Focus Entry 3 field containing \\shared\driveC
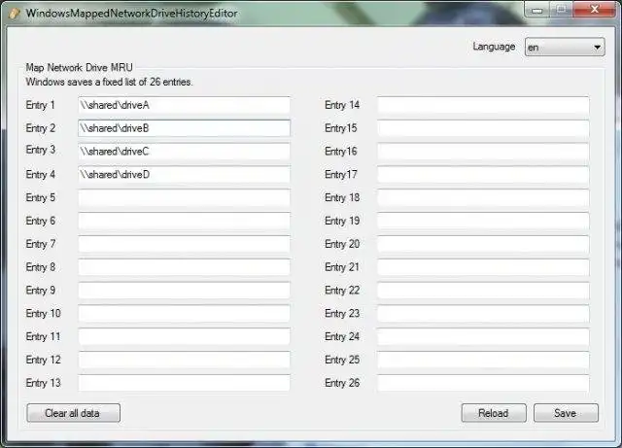 point(184,152)
